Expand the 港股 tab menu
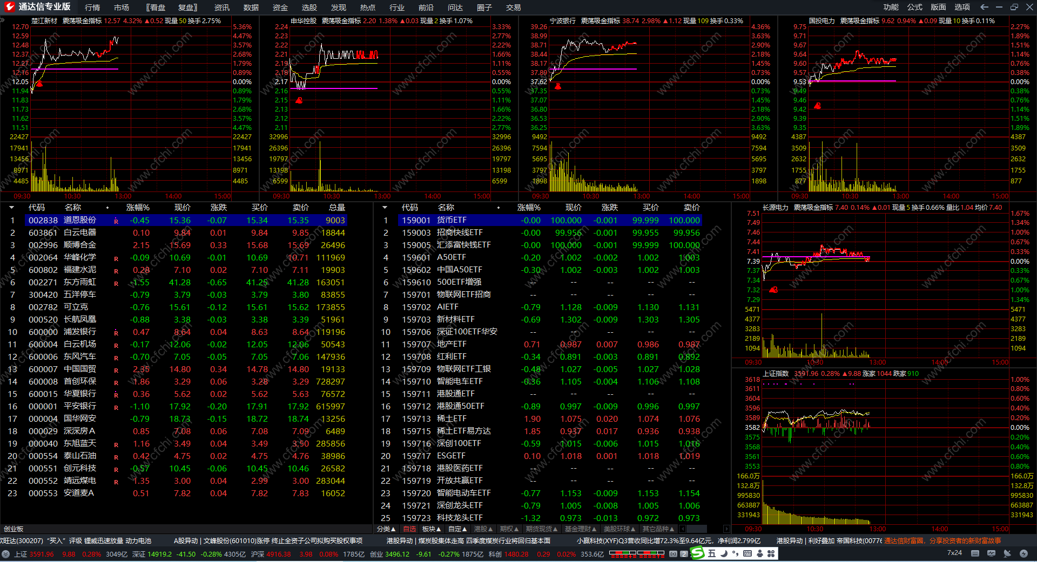Viewport: 1037px width, 562px height. [483, 529]
